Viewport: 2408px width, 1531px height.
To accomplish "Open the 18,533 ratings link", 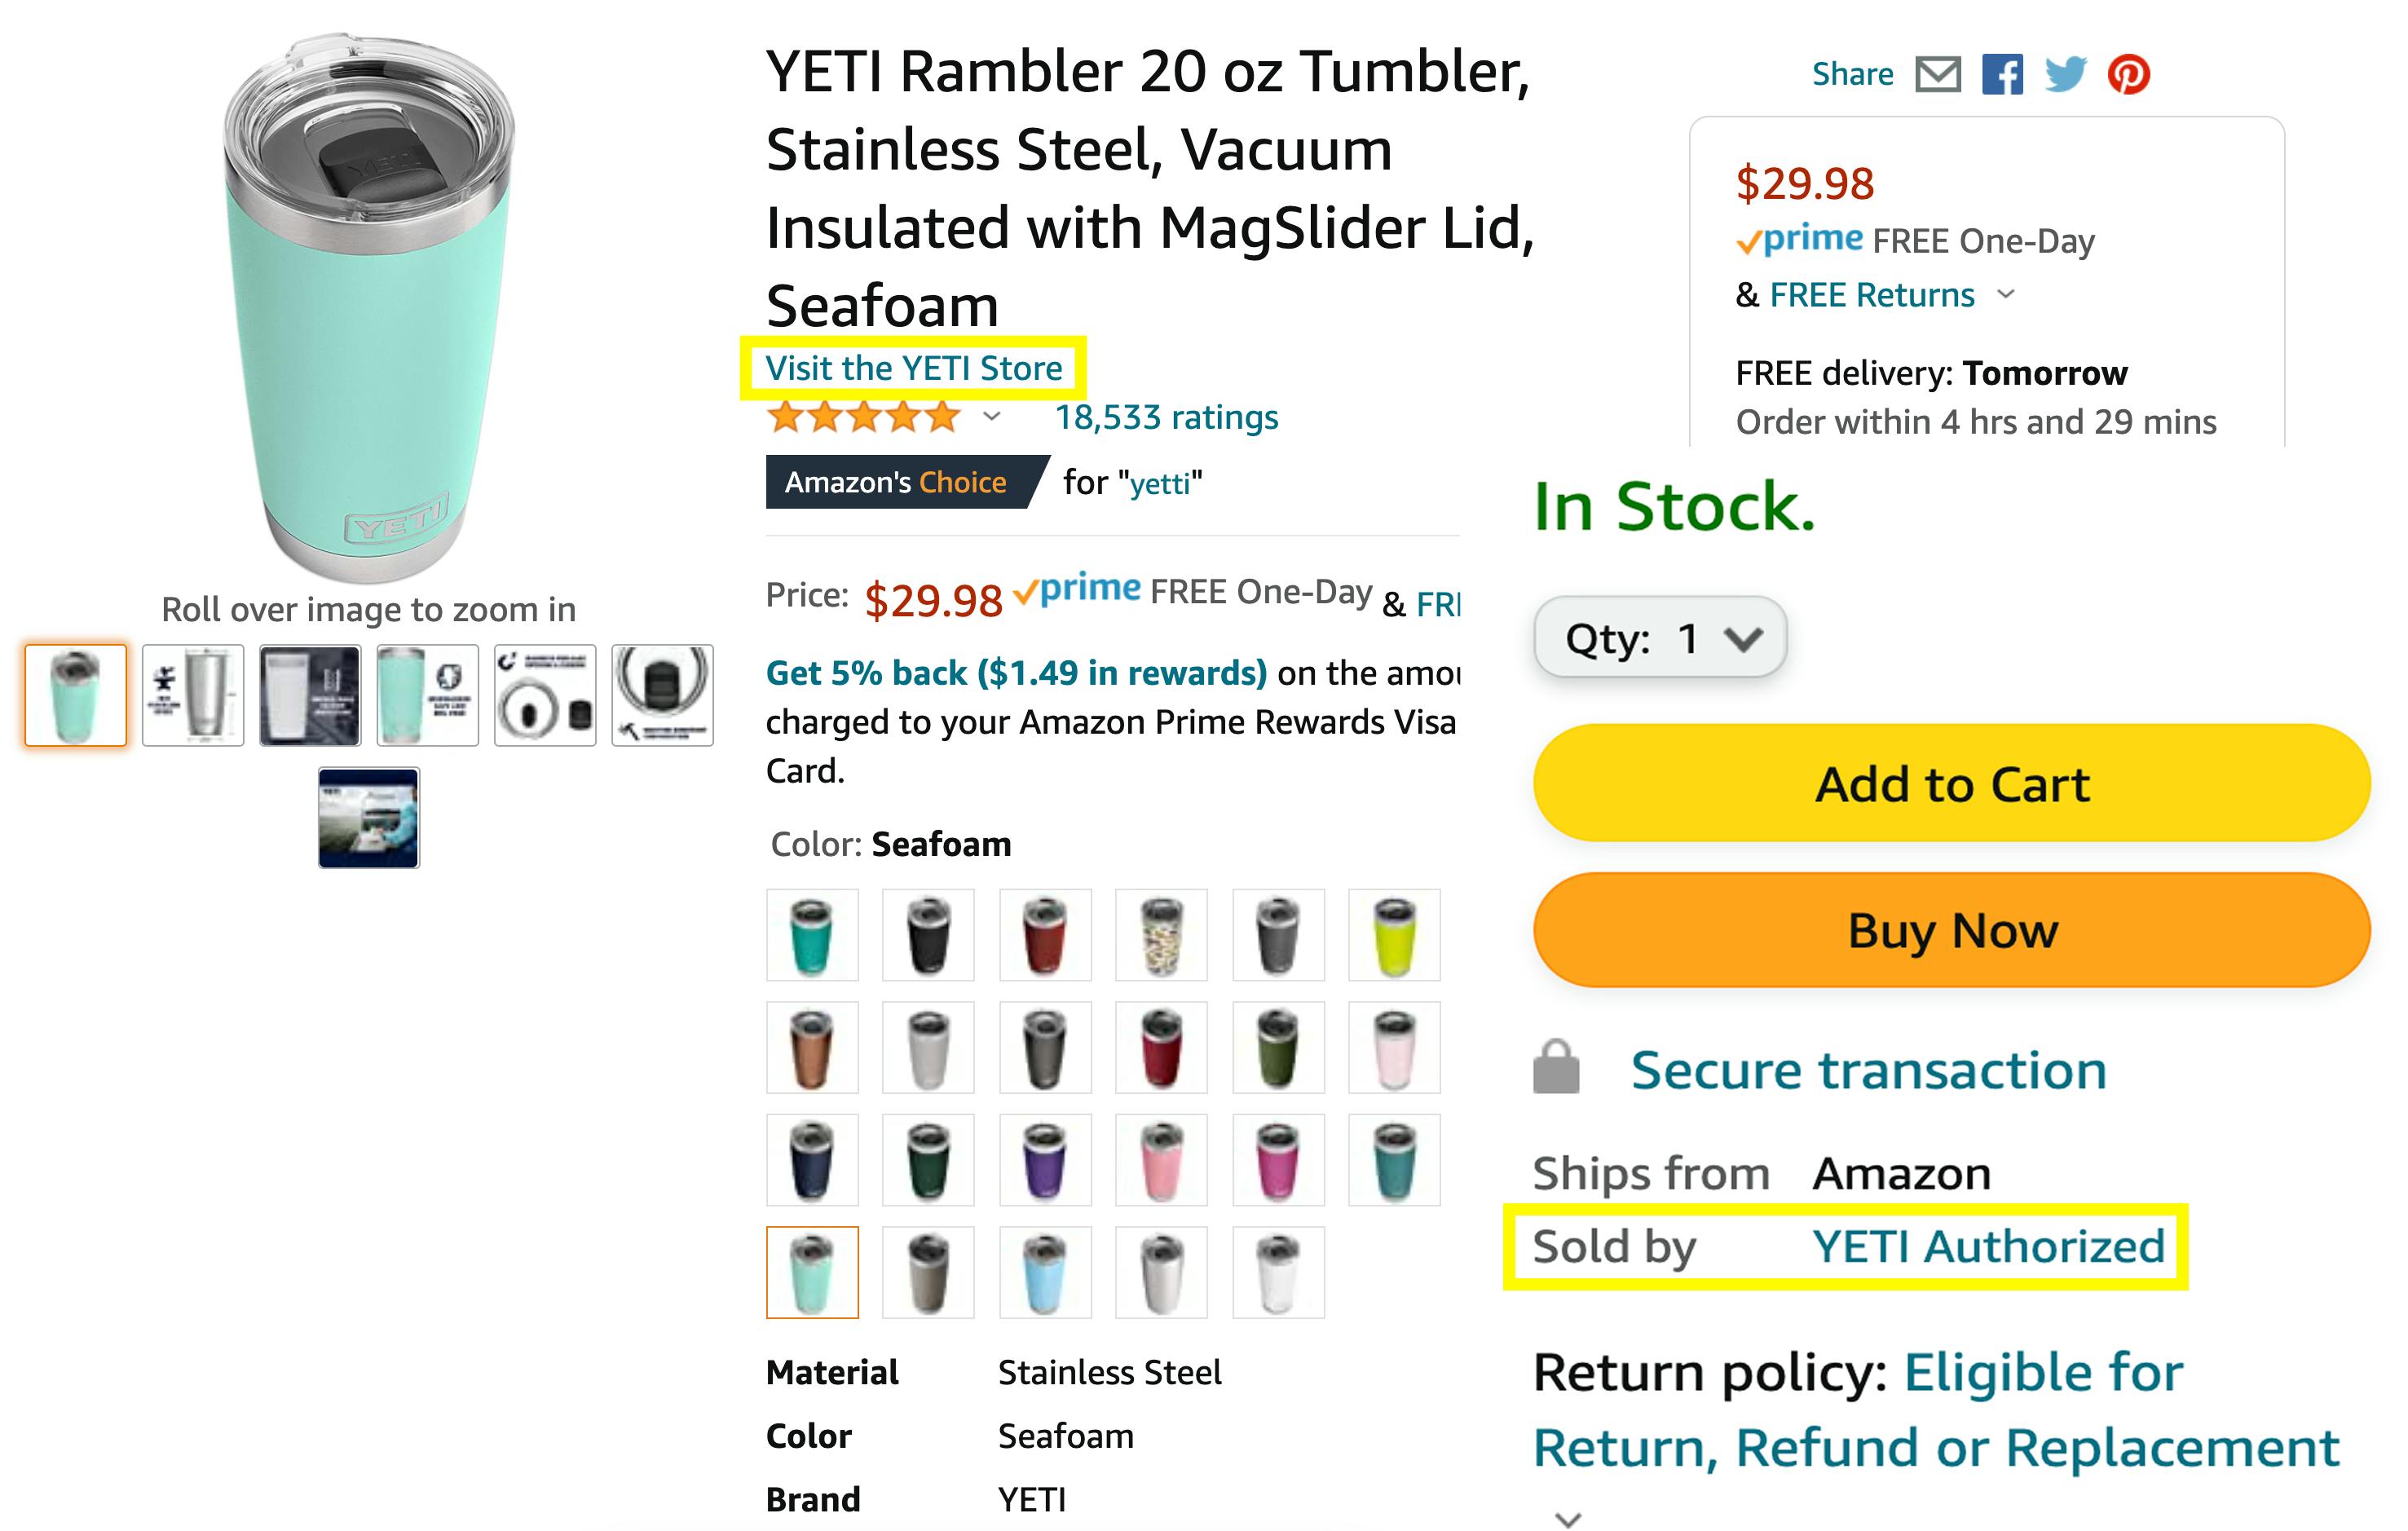I will [1166, 417].
